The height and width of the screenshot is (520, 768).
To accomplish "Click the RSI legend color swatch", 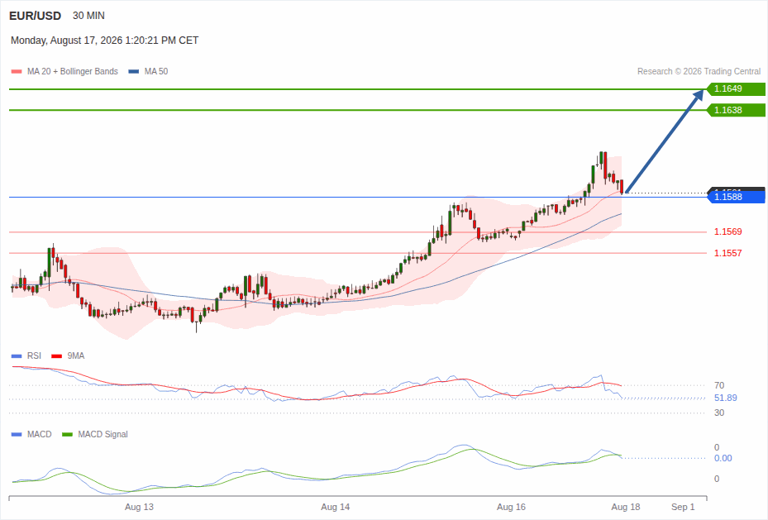I will (x=17, y=356).
